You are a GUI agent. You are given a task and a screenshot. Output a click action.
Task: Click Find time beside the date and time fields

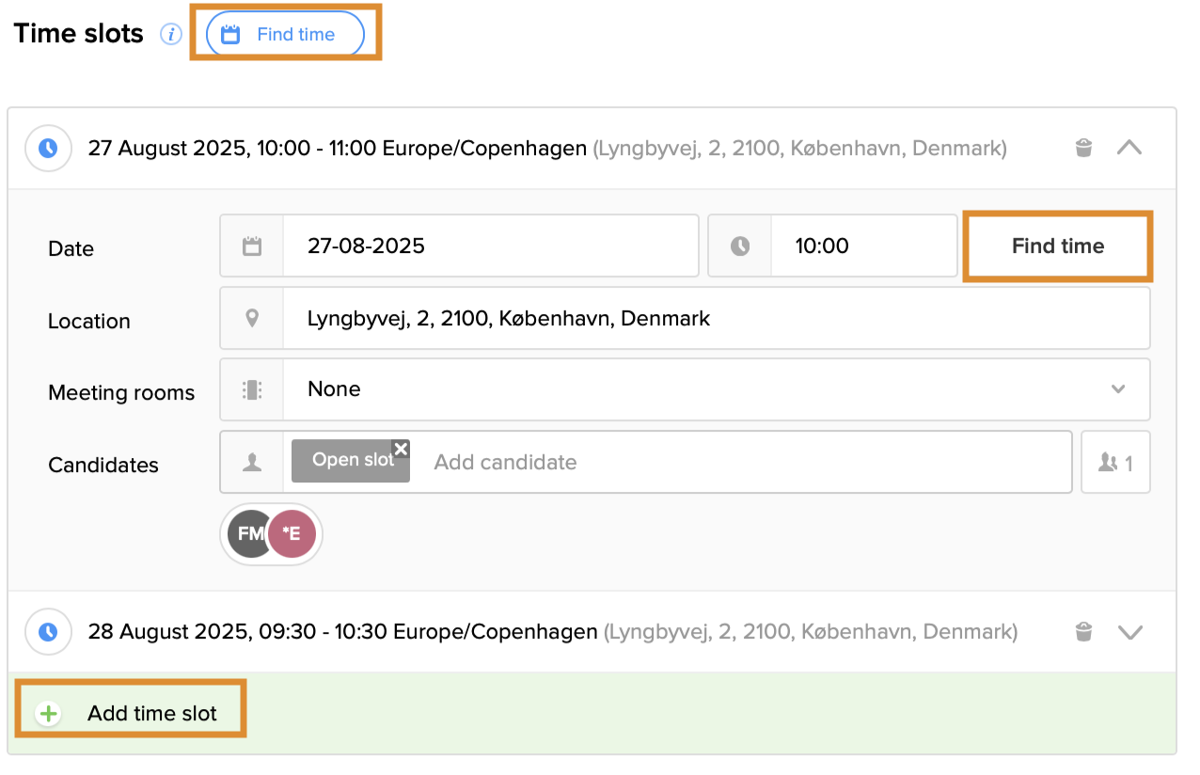[x=1057, y=245]
